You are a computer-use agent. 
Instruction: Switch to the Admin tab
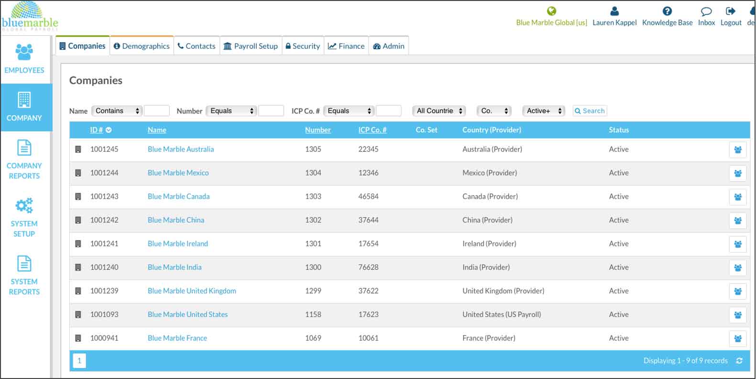(x=389, y=46)
